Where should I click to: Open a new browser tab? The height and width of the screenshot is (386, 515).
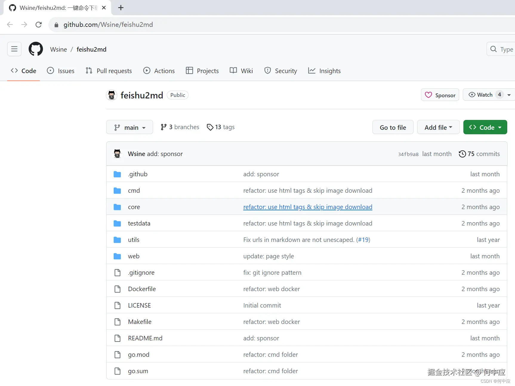pos(121,8)
